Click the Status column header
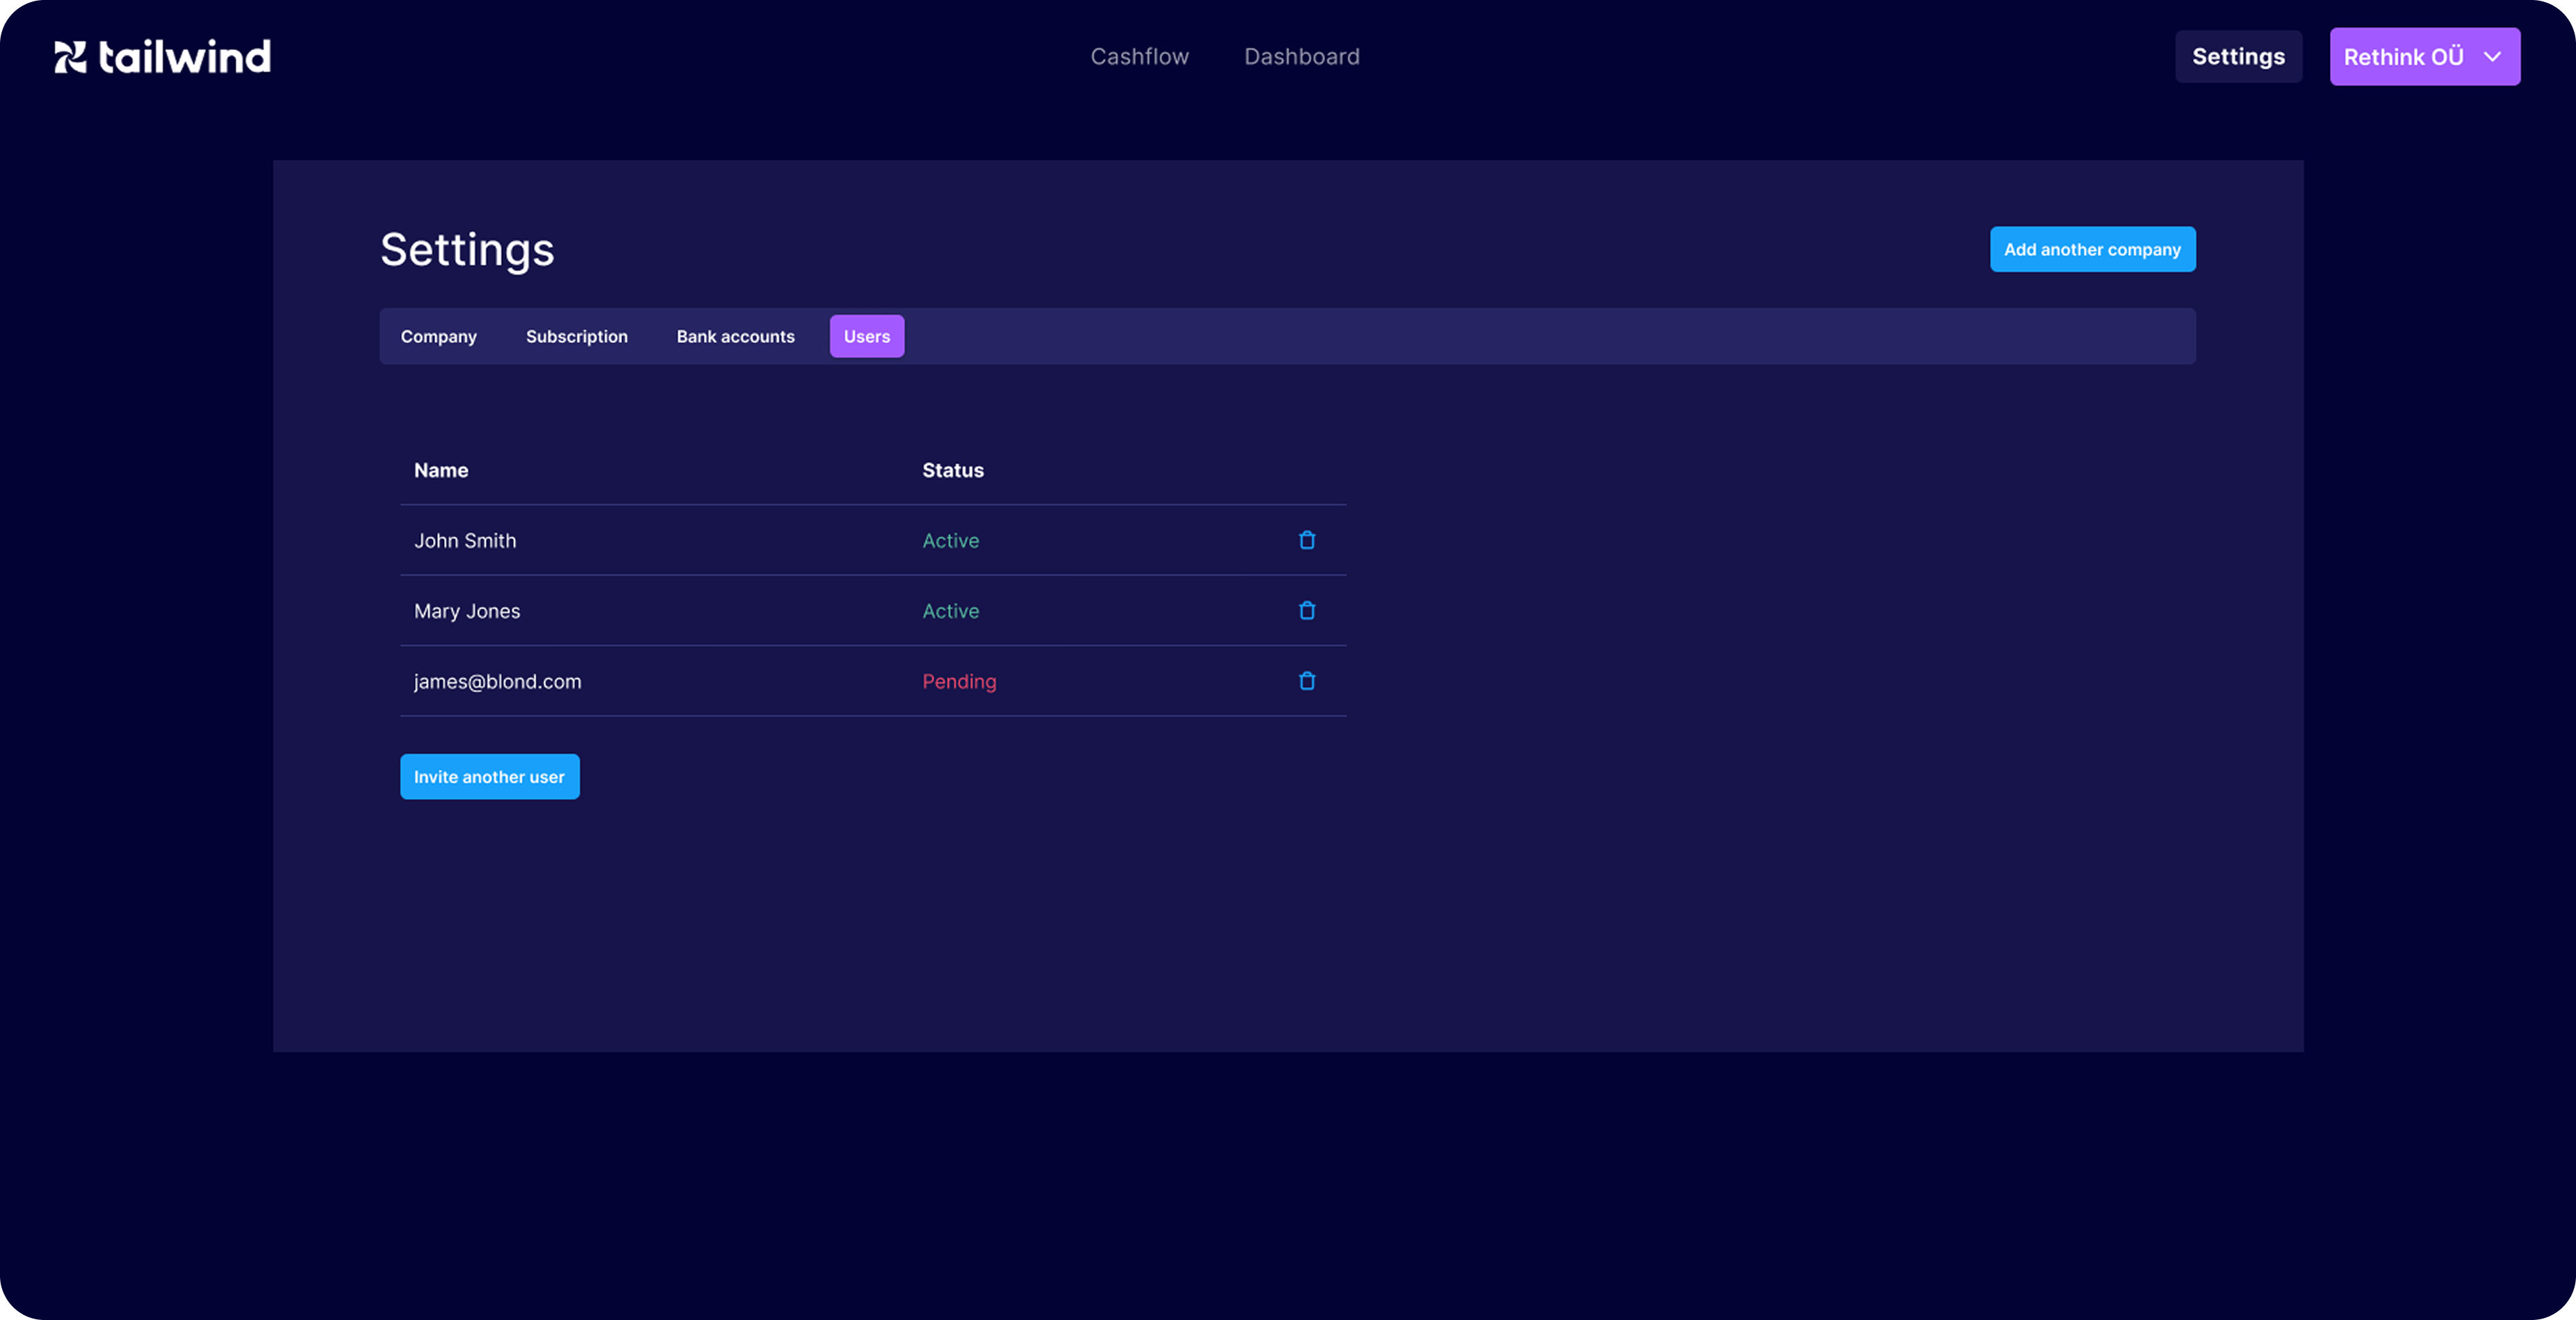This screenshot has width=2576, height=1320. click(952, 470)
